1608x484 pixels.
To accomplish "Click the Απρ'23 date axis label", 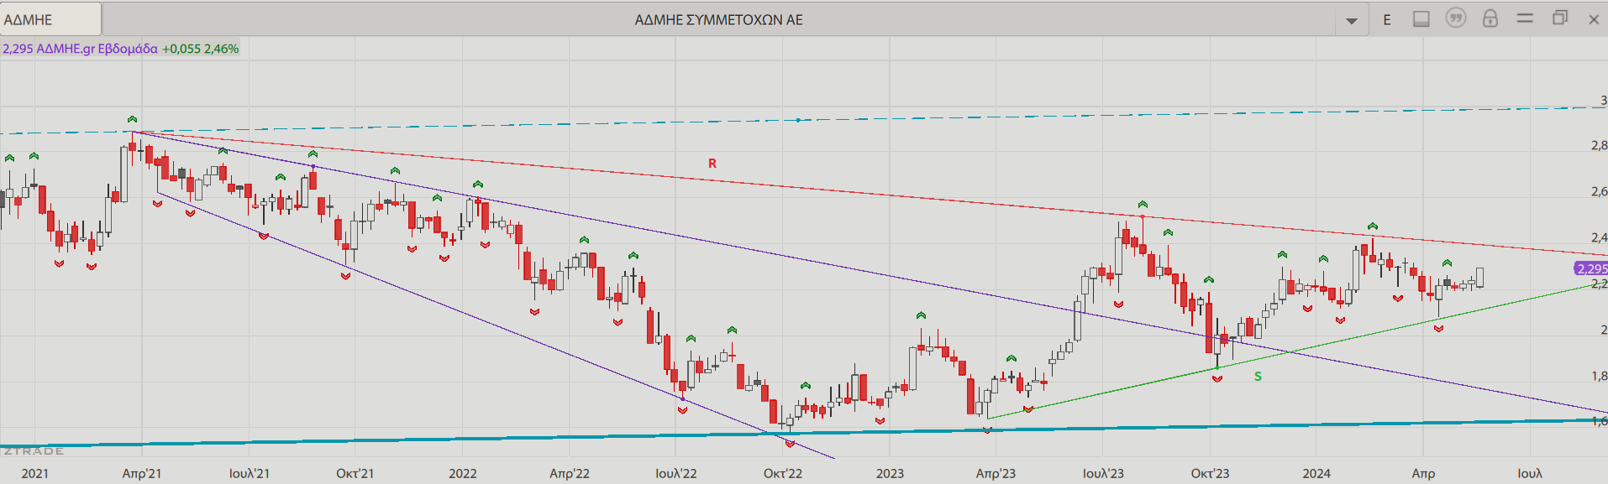I will point(996,473).
